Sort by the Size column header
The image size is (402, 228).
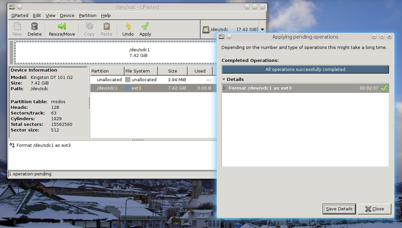[x=172, y=71]
